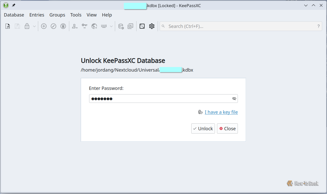Click the Delete Entry trash icon
The height and width of the screenshot is (194, 327).
pyautogui.click(x=63, y=26)
